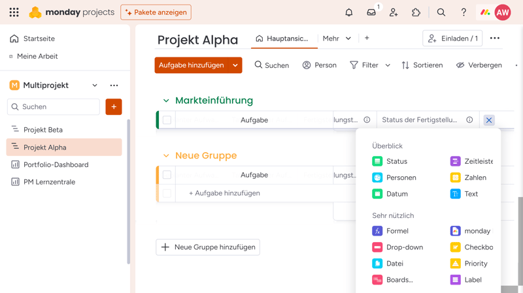Tick the Neue Gruppe header checkbox

point(167,175)
